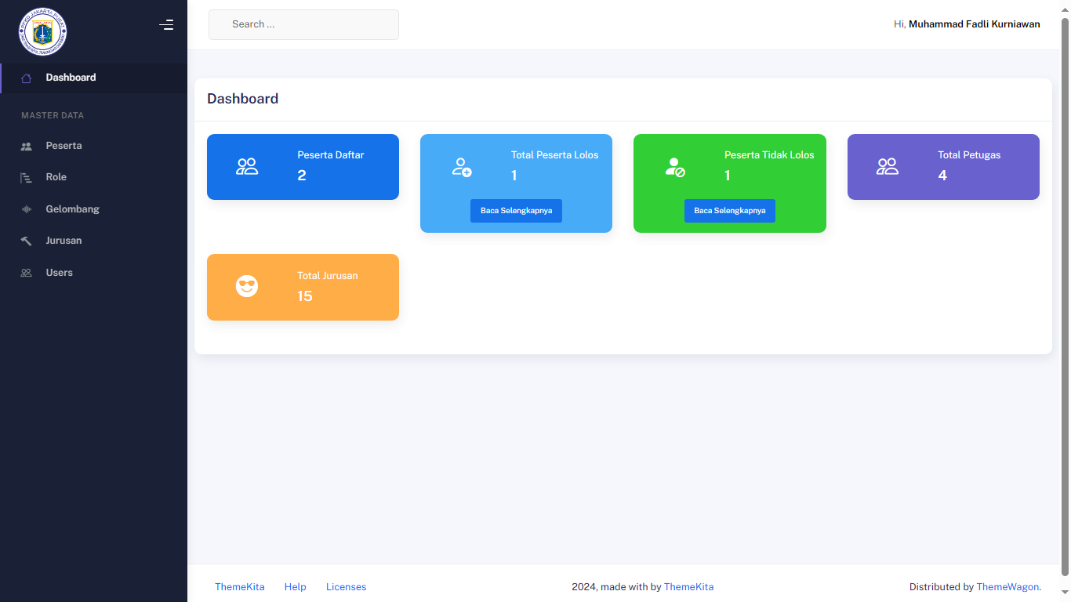Click the Jakarta logo in sidebar header
1071x602 pixels.
pos(42,31)
